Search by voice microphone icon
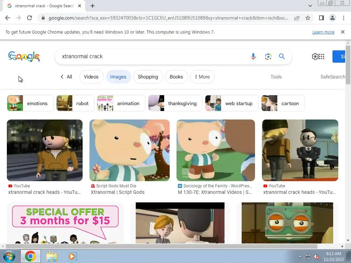This screenshot has height=263, width=351. tap(253, 57)
